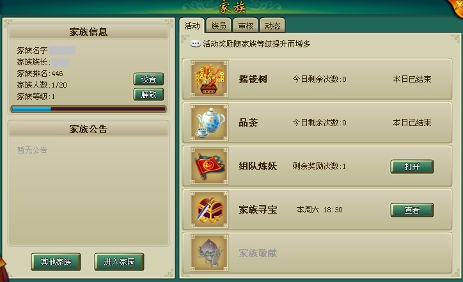Image resolution: width=463 pixels, height=282 pixels.
Task: Click the 摇钱树 activity row title
Action: (253, 79)
